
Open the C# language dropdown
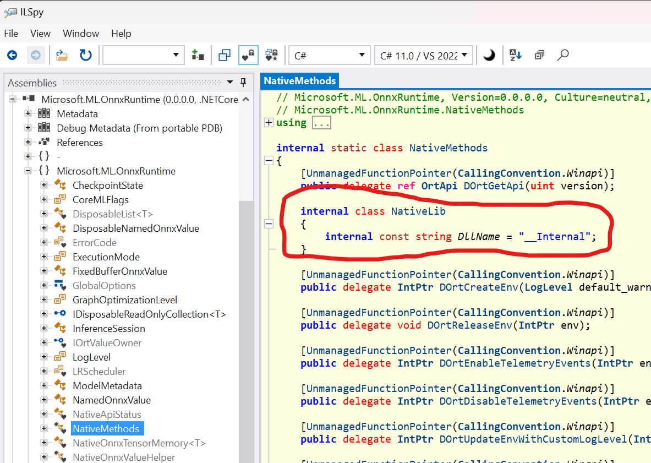330,55
